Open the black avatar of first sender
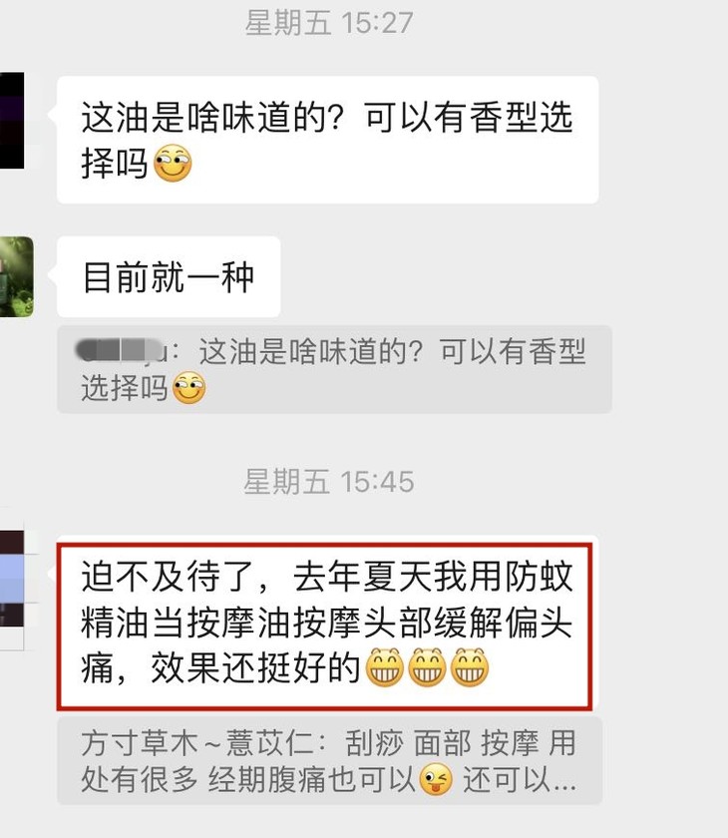The height and width of the screenshot is (838, 728). click(12, 121)
